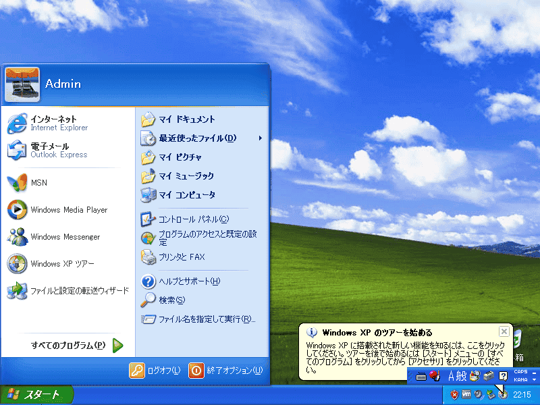Screen dimensions: 540x405
Task: Click the ログオフ button
Action: tap(155, 371)
